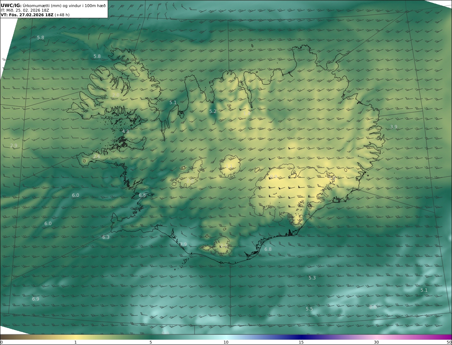Image resolution: width=452 pixels, height=345 pixels.
Task: Click the 10 tick on the color scale
Action: pyautogui.click(x=226, y=342)
